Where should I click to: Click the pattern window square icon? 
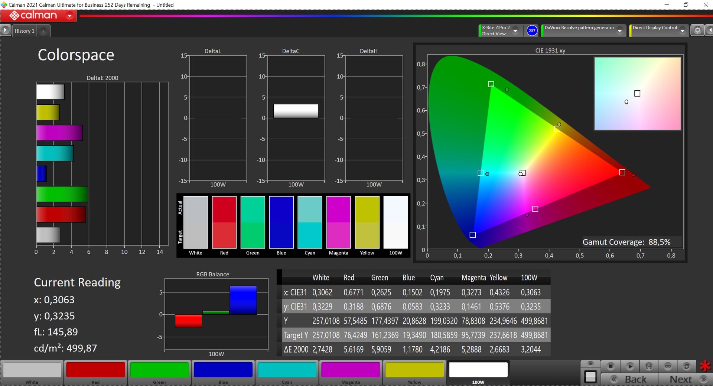coord(590,377)
